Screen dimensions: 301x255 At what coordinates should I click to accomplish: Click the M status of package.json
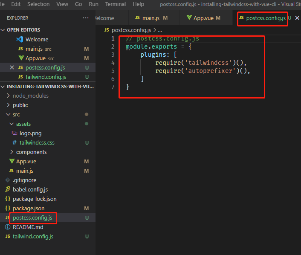[87, 209]
